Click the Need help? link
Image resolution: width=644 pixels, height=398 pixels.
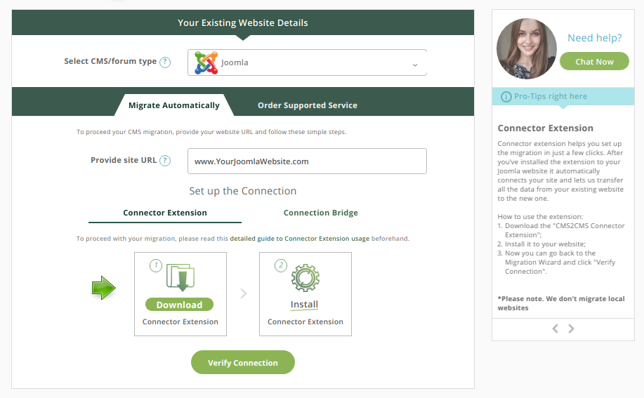[595, 38]
